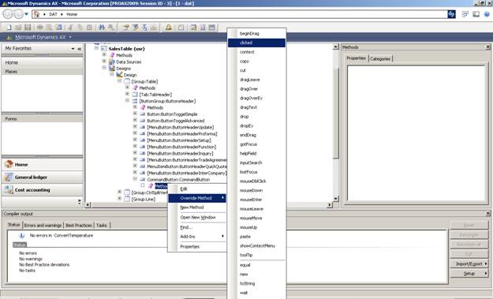
Task: Expand the [Group:Line] node
Action: (119, 199)
